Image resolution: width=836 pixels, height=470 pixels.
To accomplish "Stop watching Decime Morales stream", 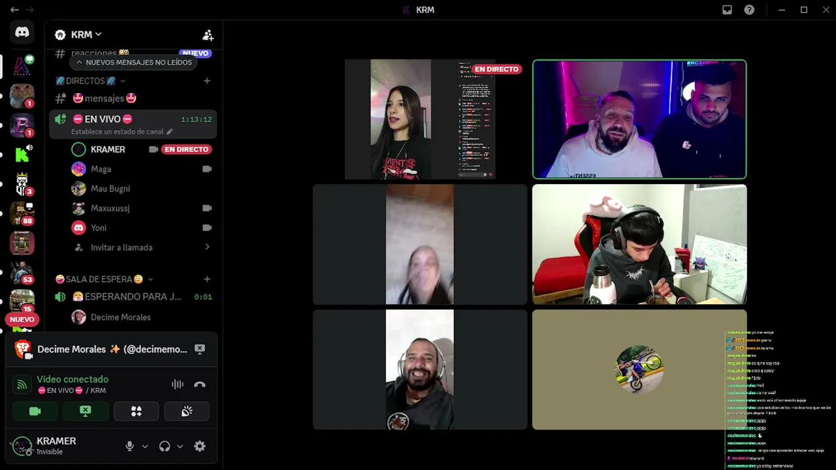I will [x=200, y=349].
